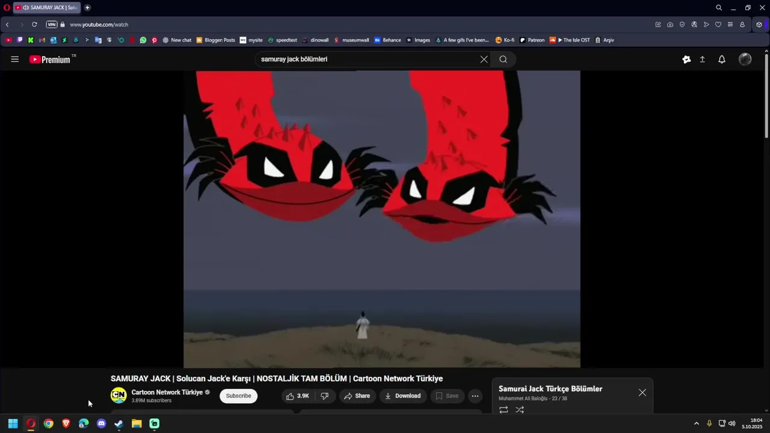Open the Opera player arrow icon

706,25
